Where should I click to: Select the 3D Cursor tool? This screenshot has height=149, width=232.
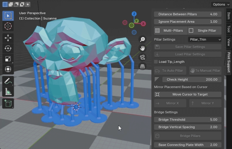(x=8, y=26)
